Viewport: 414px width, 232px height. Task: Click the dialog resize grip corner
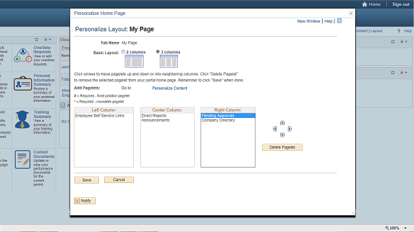[353, 213]
